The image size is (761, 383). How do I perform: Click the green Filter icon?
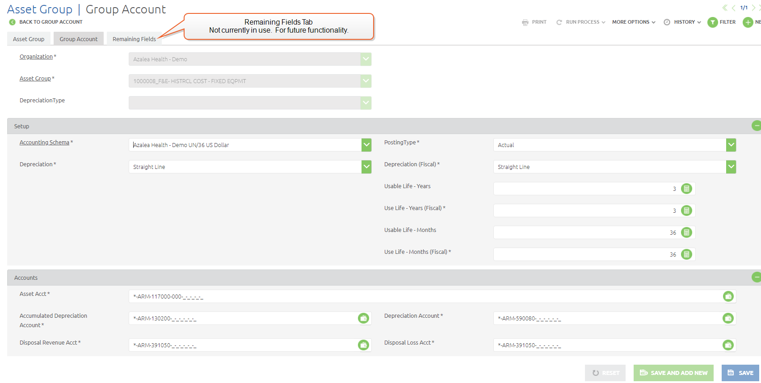pyautogui.click(x=713, y=22)
